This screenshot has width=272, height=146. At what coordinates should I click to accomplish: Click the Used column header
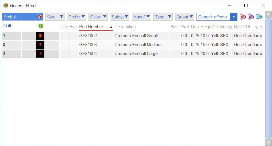point(64,27)
